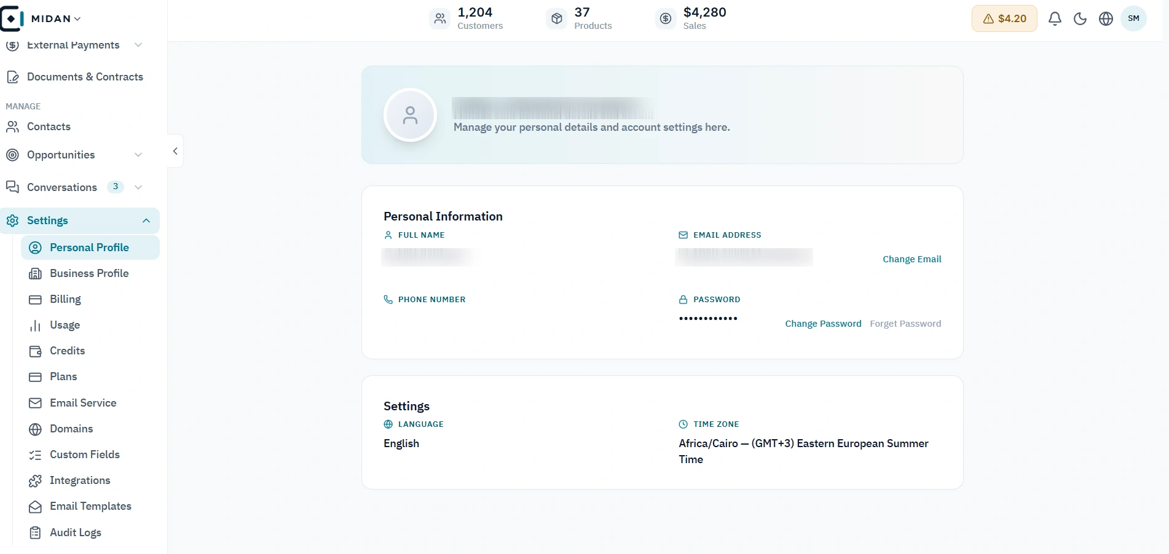Expand the Conversations chevron
This screenshot has width=1169, height=554.
pos(138,187)
